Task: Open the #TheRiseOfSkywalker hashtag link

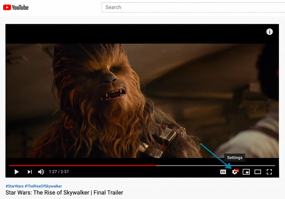Action: click(x=43, y=186)
